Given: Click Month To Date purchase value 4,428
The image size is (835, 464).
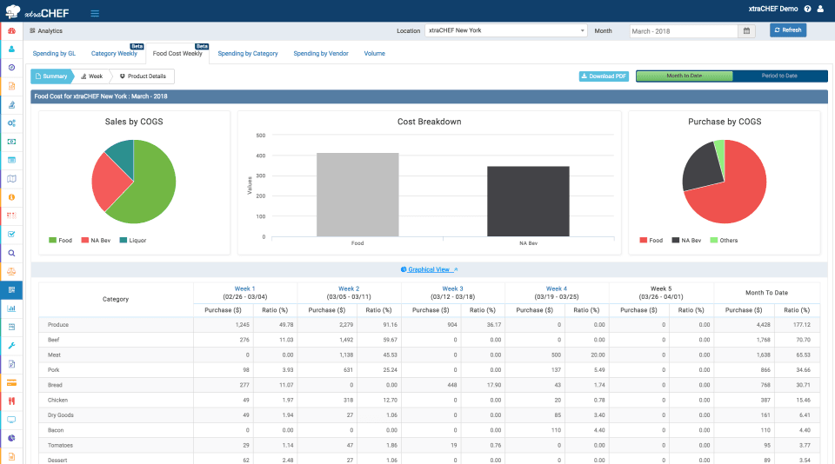Looking at the screenshot, I should [x=763, y=325].
